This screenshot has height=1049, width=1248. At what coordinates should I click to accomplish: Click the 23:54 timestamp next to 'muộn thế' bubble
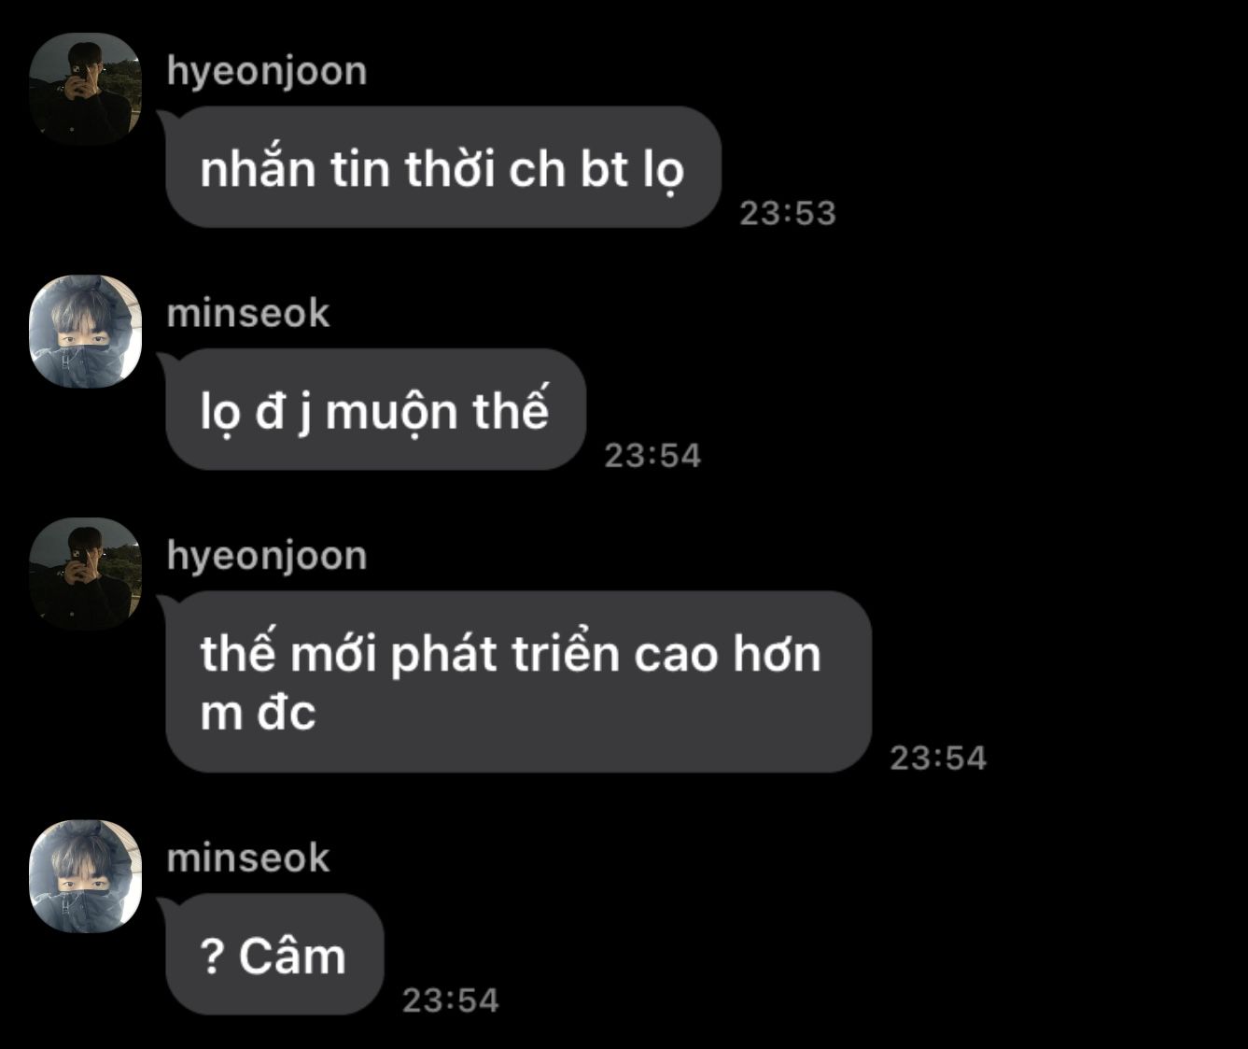click(x=652, y=455)
